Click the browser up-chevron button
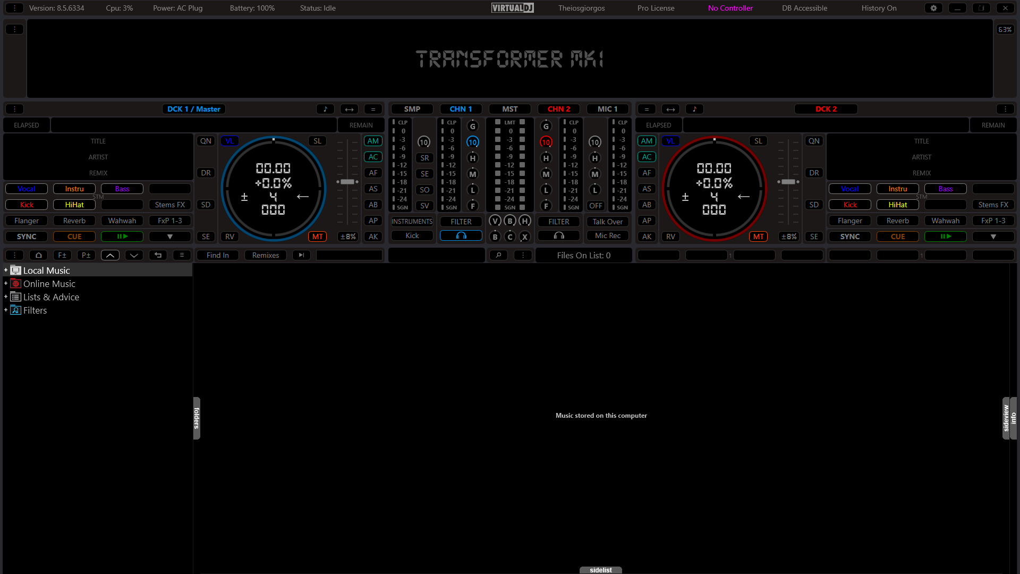 click(110, 255)
